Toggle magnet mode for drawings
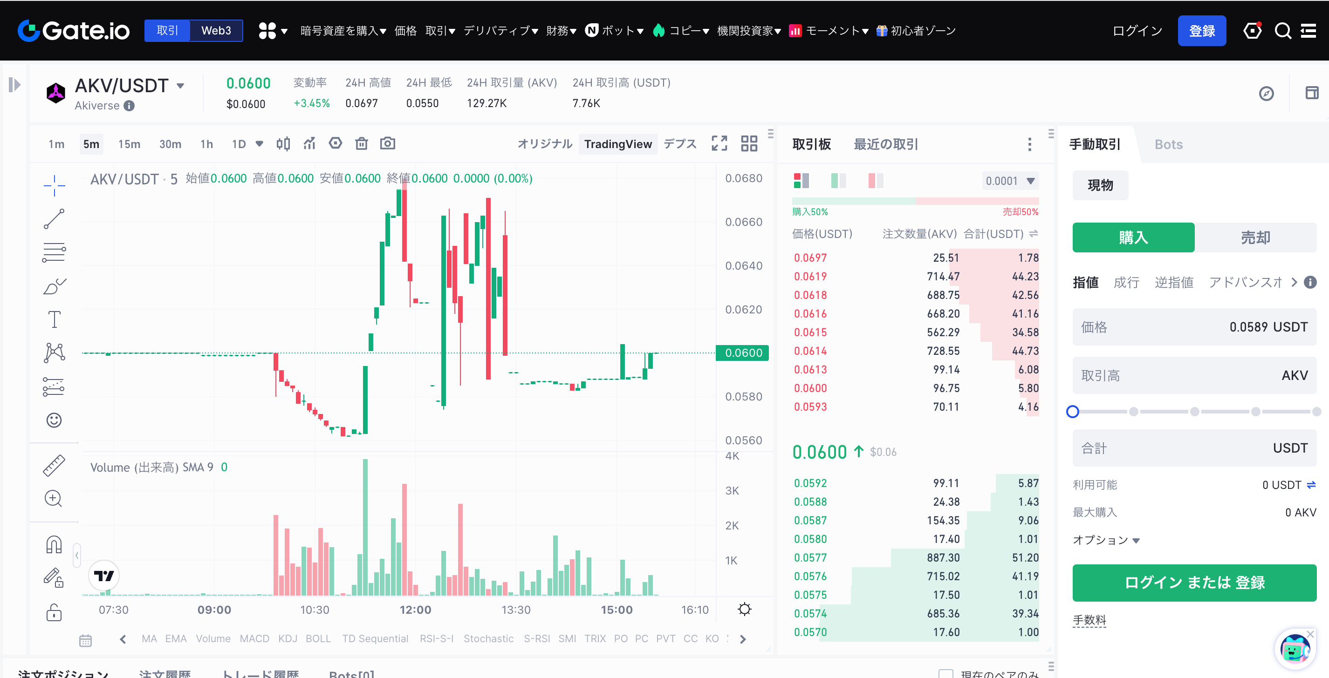 click(x=54, y=545)
